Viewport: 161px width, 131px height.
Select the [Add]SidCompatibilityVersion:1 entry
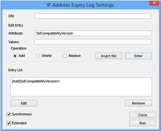[x=36, y=81]
